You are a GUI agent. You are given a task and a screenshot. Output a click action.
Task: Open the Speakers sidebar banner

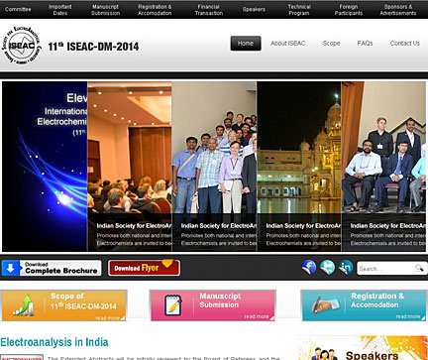(x=363, y=348)
